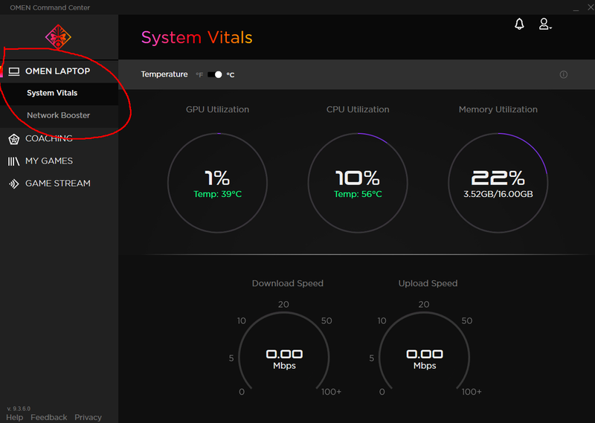Viewport: 595px width, 423px height.
Task: Click the My Games library icon
Action: (13, 161)
